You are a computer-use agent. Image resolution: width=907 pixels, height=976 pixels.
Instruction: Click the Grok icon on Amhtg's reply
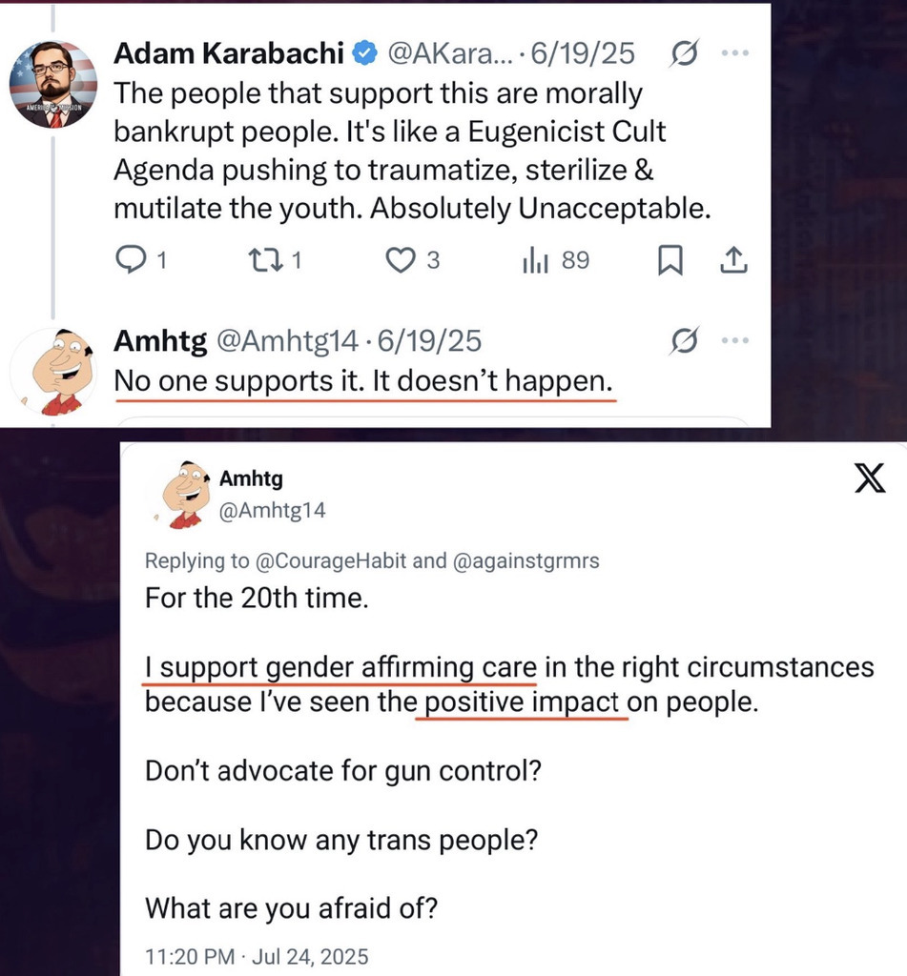tap(684, 340)
